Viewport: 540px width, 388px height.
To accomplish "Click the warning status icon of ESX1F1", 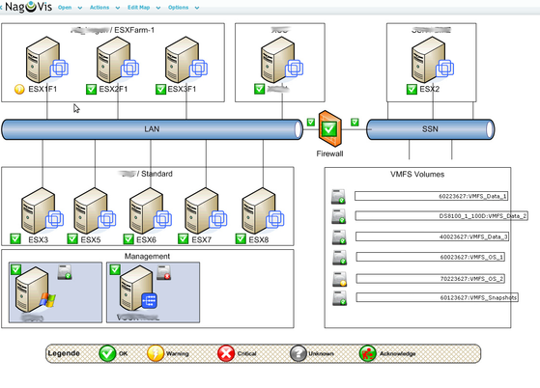I will click(x=19, y=90).
